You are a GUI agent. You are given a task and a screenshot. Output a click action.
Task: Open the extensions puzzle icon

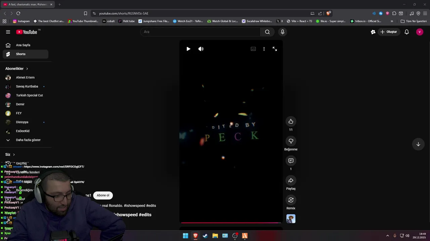pos(394,13)
